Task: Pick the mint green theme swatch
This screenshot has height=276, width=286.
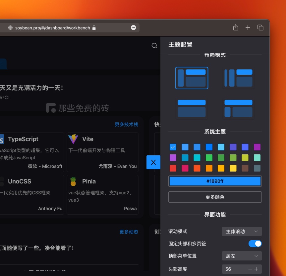Action: click(257, 158)
